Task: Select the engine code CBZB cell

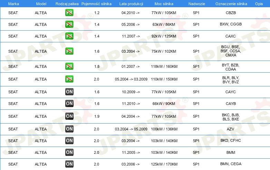Action: click(231, 13)
